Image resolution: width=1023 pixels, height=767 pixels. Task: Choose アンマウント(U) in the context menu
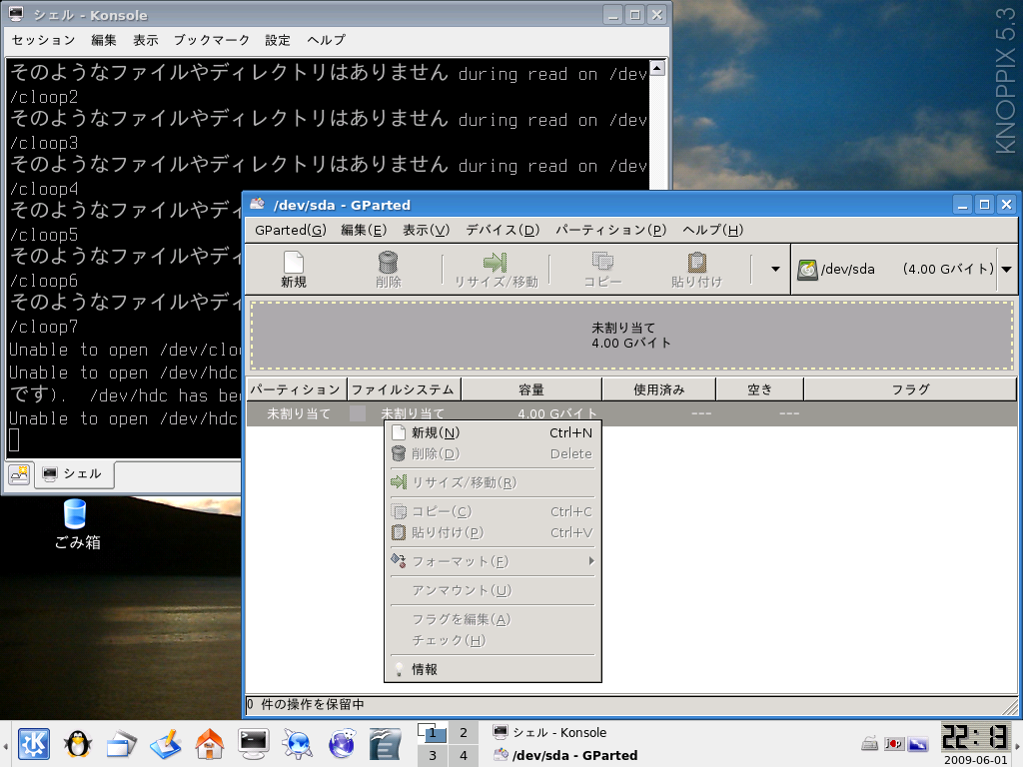point(493,591)
